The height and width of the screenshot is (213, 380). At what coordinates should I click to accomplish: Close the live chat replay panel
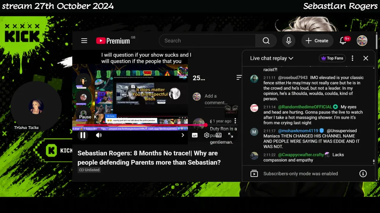[366, 58]
